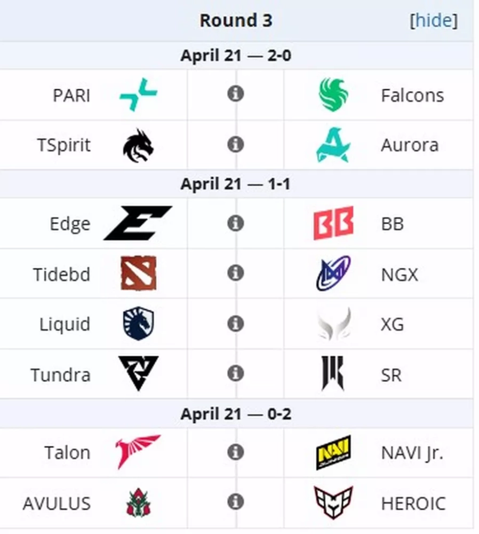Show match details for Edge vs BB

[x=235, y=223]
